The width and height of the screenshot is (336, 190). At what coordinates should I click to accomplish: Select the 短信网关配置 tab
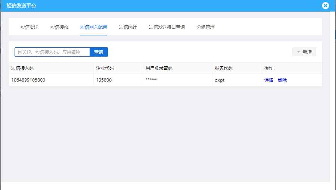(x=94, y=27)
